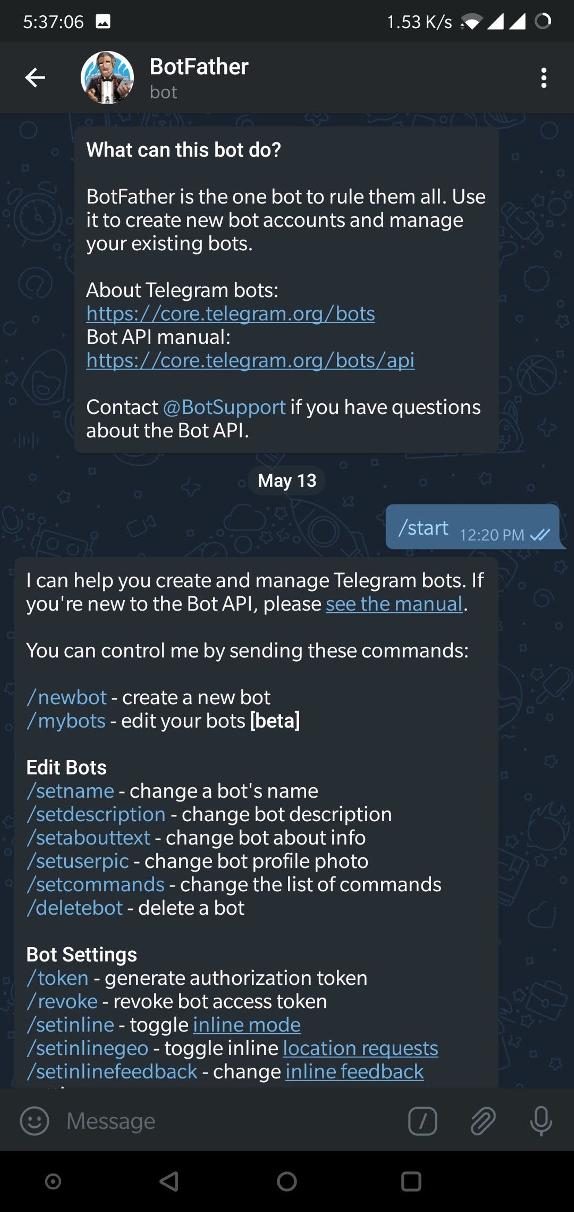Tap the attach file paperclip icon
The width and height of the screenshot is (574, 1212).
tap(483, 1121)
